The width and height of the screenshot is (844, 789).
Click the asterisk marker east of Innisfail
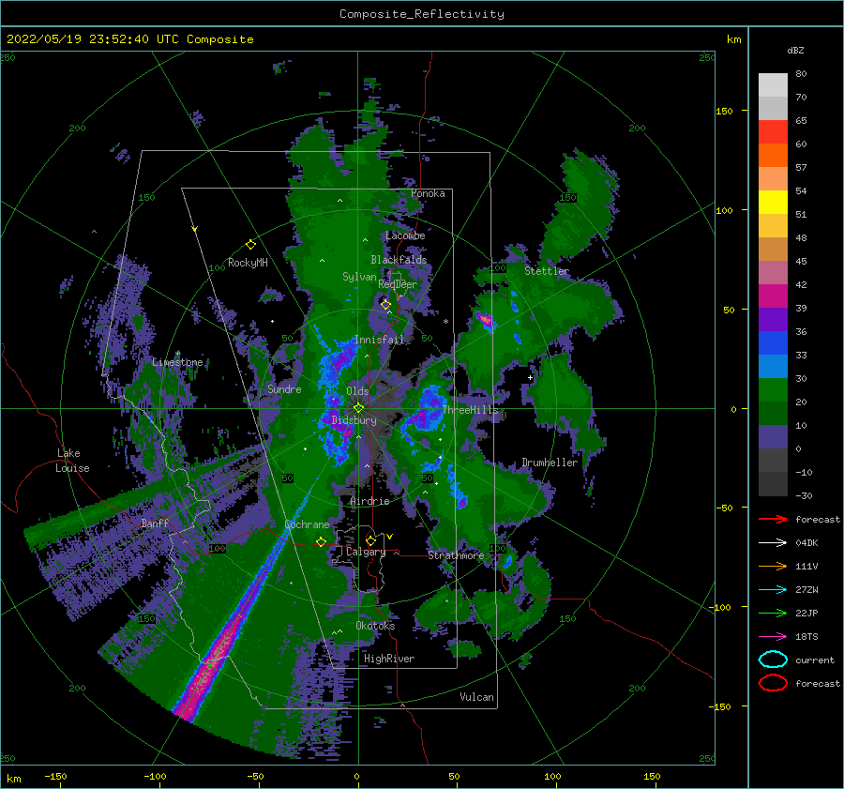tap(445, 322)
